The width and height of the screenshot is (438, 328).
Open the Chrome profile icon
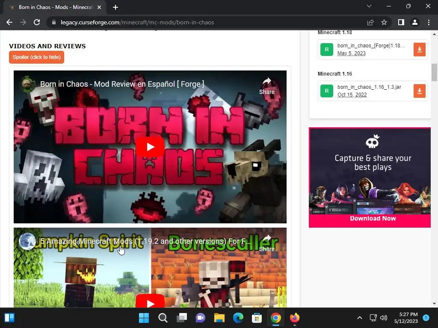pos(415,22)
